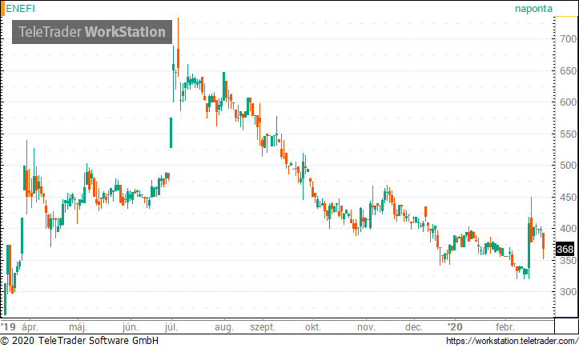
Task: Click the júl. month label
Action: 171,327
